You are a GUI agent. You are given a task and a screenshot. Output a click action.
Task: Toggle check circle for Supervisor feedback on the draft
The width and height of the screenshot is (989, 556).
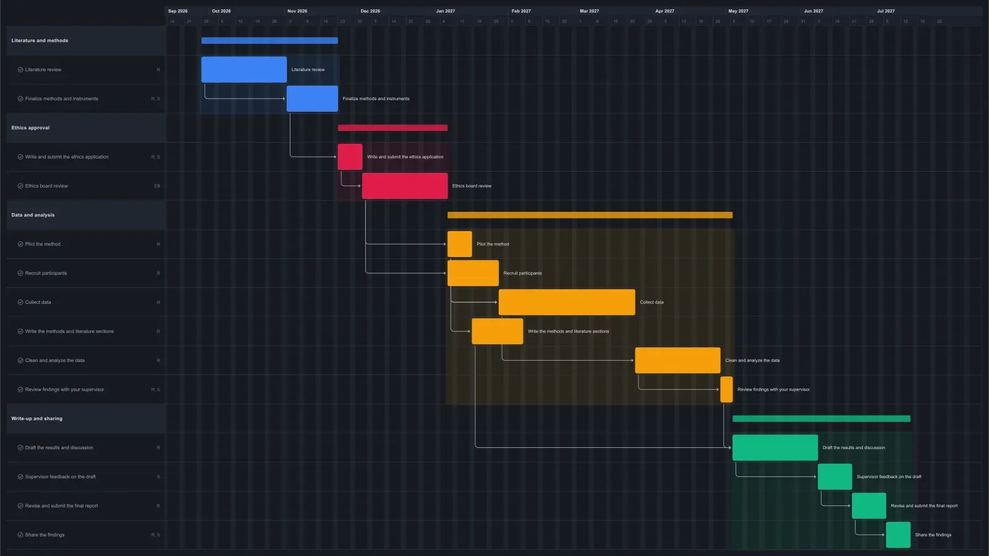20,477
